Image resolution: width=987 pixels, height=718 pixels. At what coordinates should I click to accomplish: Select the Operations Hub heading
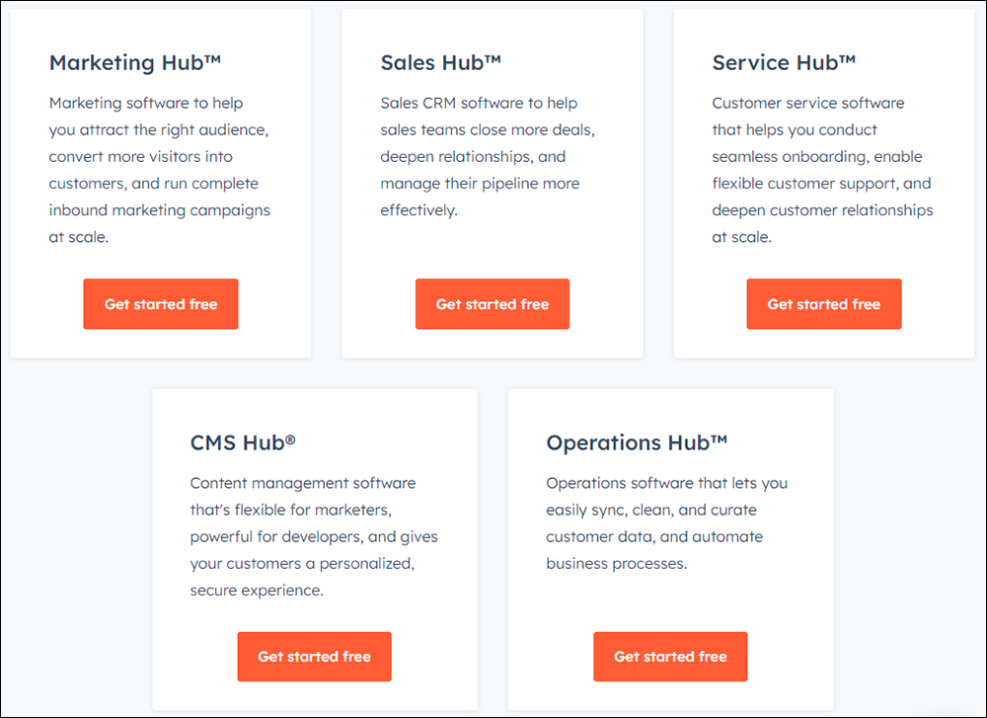(637, 442)
